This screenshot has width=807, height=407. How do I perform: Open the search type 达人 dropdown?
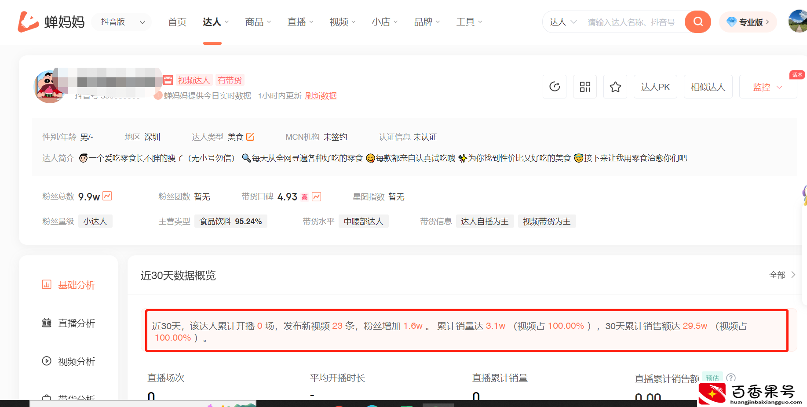tap(563, 22)
